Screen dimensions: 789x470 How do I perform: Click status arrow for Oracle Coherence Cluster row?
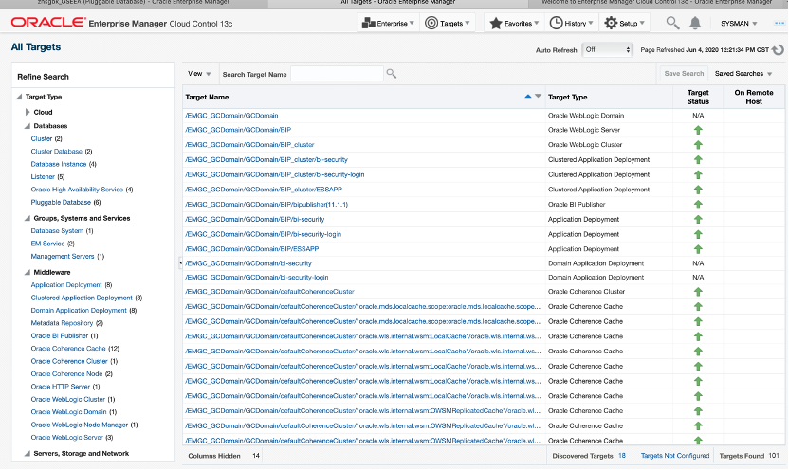point(698,292)
